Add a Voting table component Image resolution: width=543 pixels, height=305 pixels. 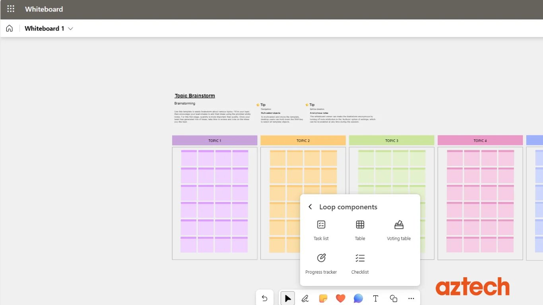399,230
